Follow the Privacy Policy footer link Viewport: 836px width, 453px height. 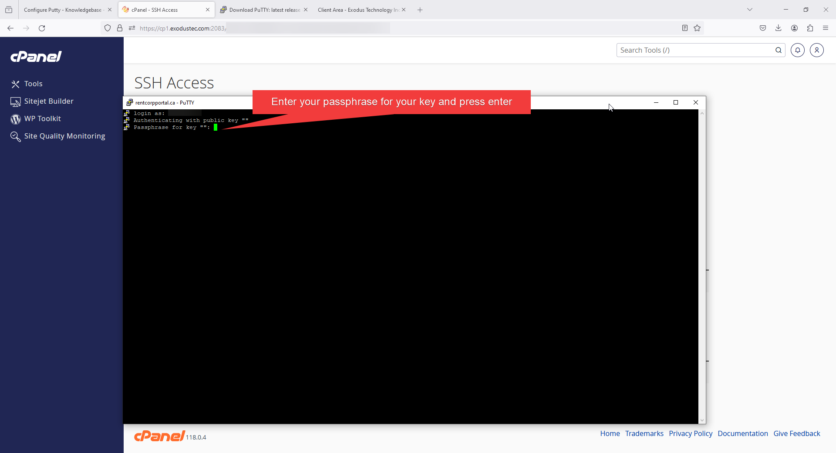point(690,433)
